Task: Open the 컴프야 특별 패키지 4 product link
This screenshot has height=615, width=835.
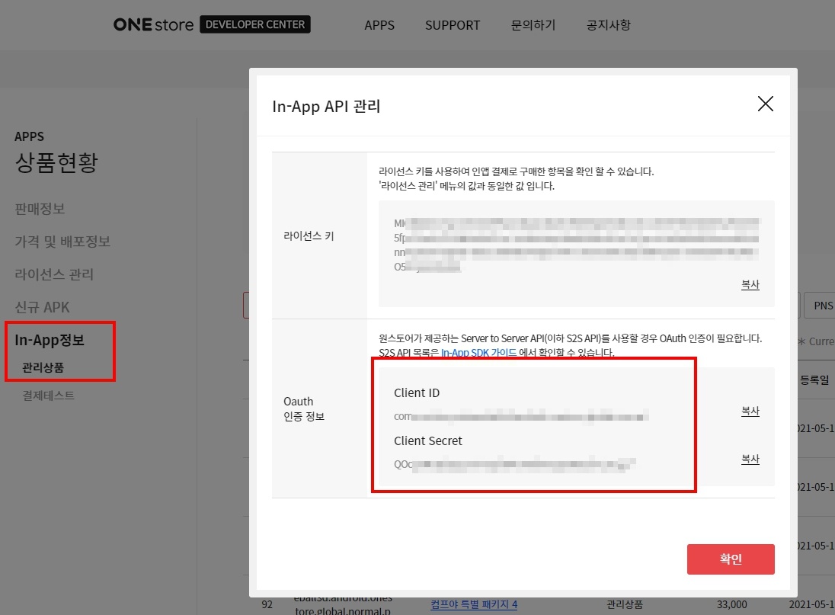Action: coord(473,604)
